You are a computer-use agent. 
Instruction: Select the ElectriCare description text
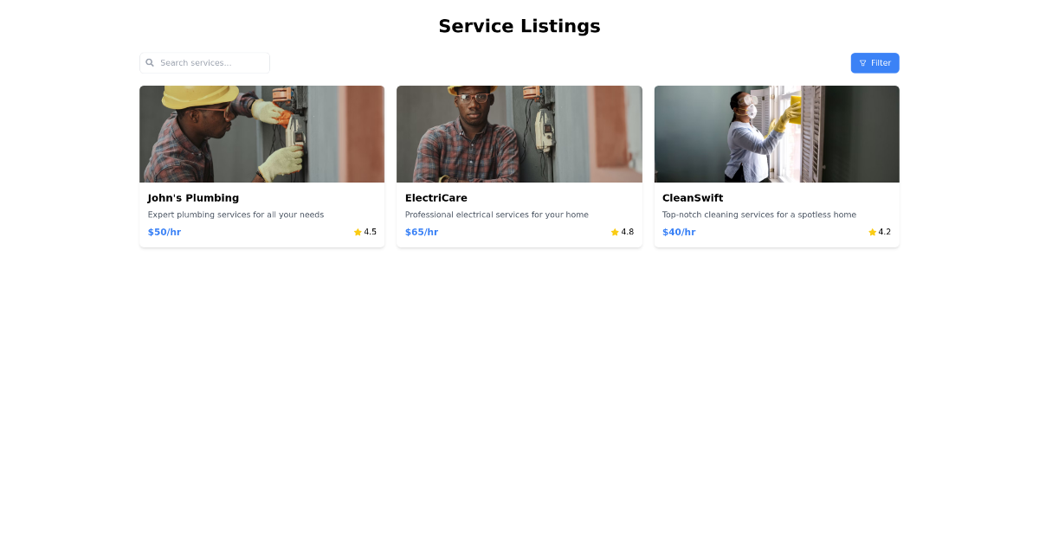(x=496, y=215)
